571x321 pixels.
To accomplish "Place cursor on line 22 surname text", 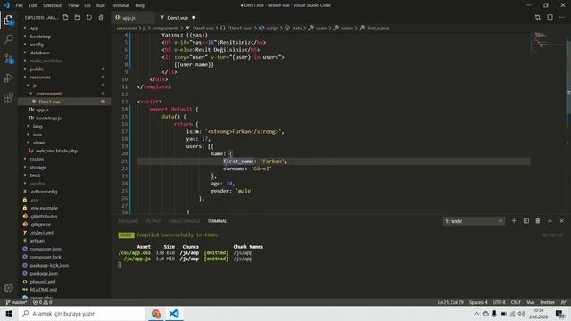I will [x=235, y=169].
